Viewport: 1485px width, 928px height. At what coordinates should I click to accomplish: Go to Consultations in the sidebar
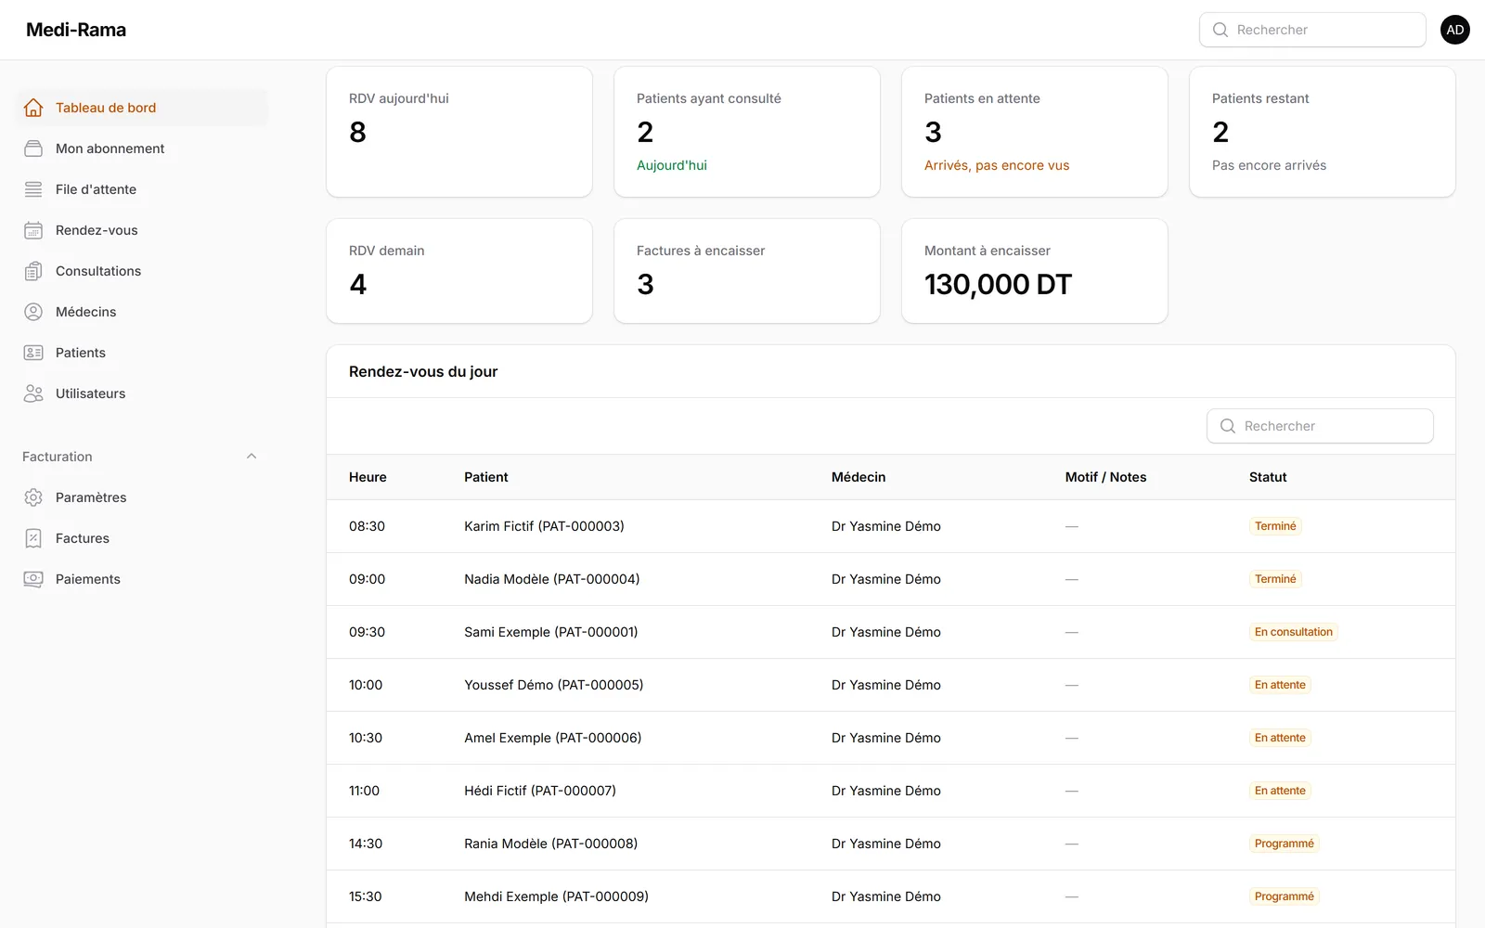click(x=141, y=271)
